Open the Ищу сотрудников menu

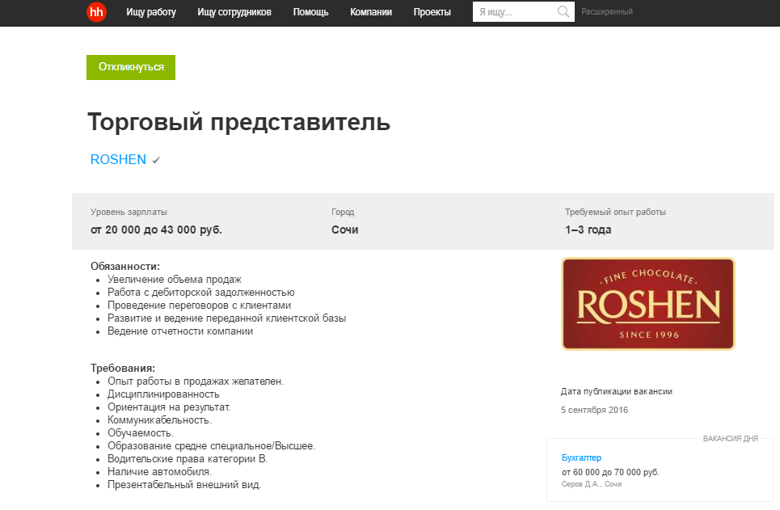click(234, 12)
